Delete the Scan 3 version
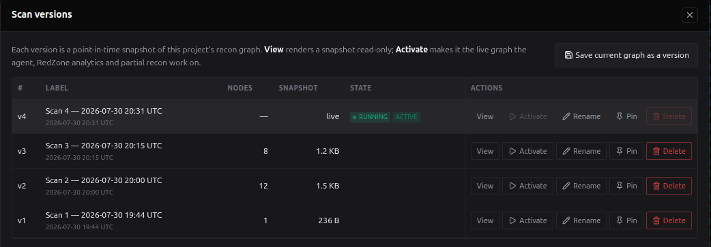 pos(669,151)
